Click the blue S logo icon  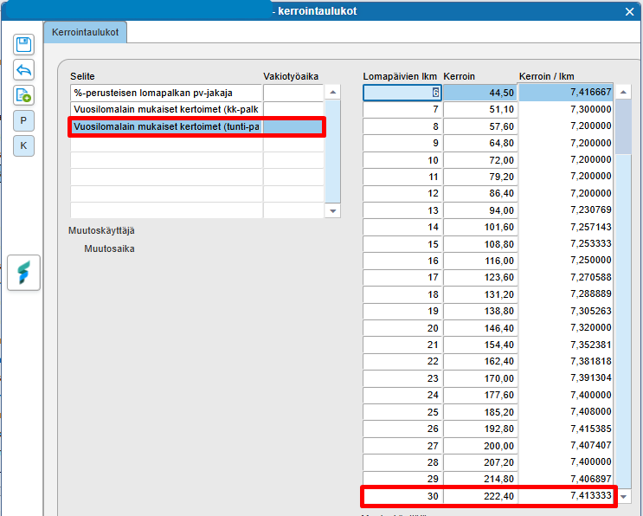coord(24,274)
